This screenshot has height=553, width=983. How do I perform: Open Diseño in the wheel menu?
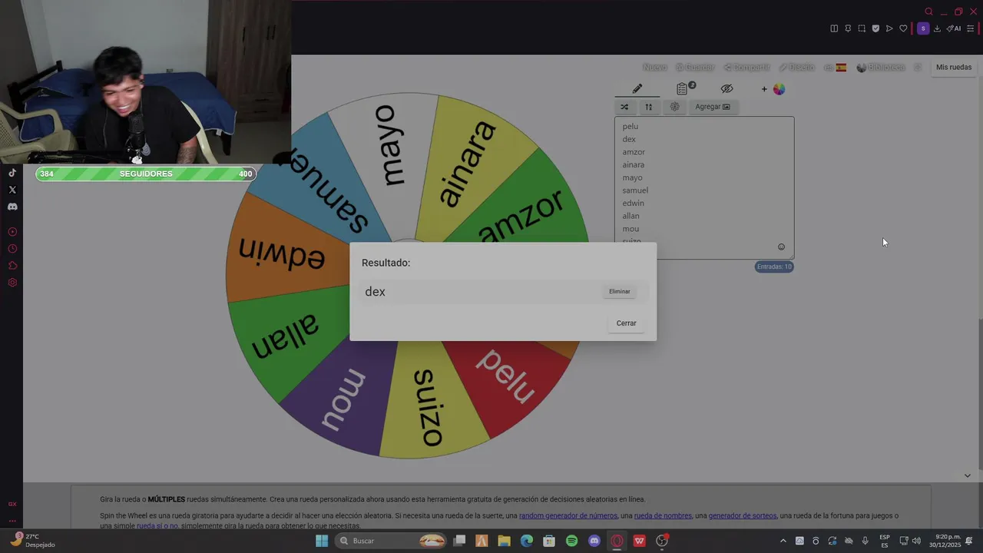tap(796, 68)
